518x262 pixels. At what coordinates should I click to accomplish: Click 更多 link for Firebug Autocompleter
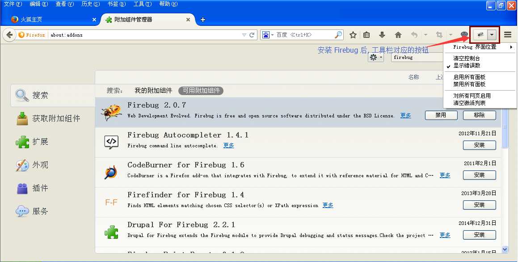(x=228, y=145)
